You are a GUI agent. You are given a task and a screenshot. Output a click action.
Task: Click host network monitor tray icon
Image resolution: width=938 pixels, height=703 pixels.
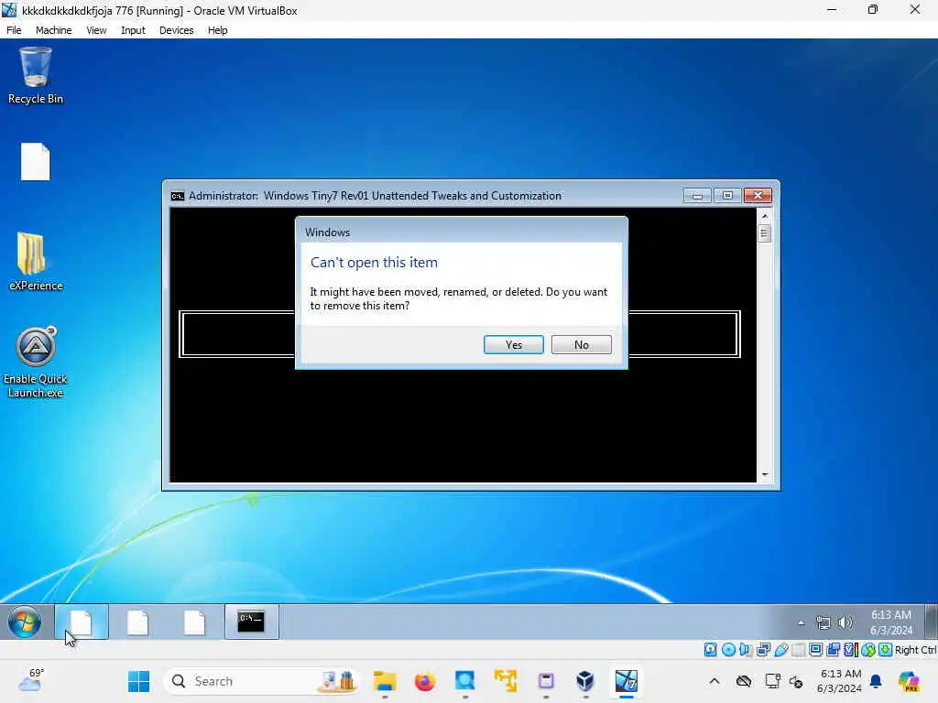tap(772, 681)
